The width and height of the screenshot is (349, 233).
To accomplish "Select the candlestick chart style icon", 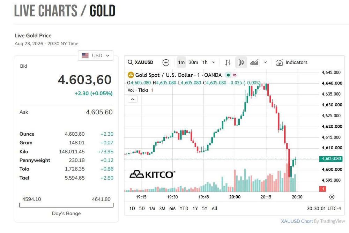I will 241,62.
